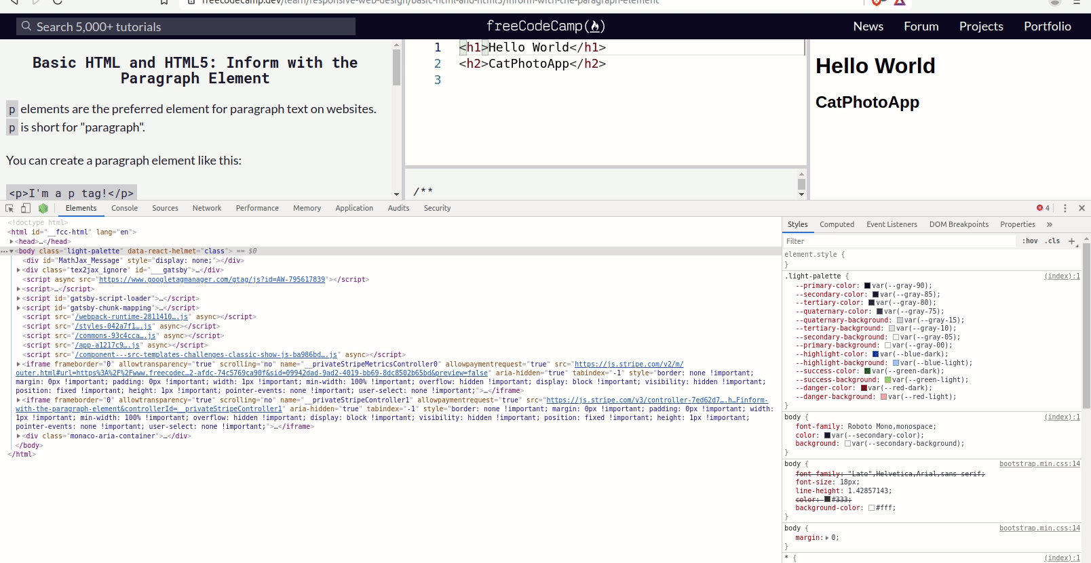
Task: Activate the inspect element picker icon
Action: tap(9, 208)
